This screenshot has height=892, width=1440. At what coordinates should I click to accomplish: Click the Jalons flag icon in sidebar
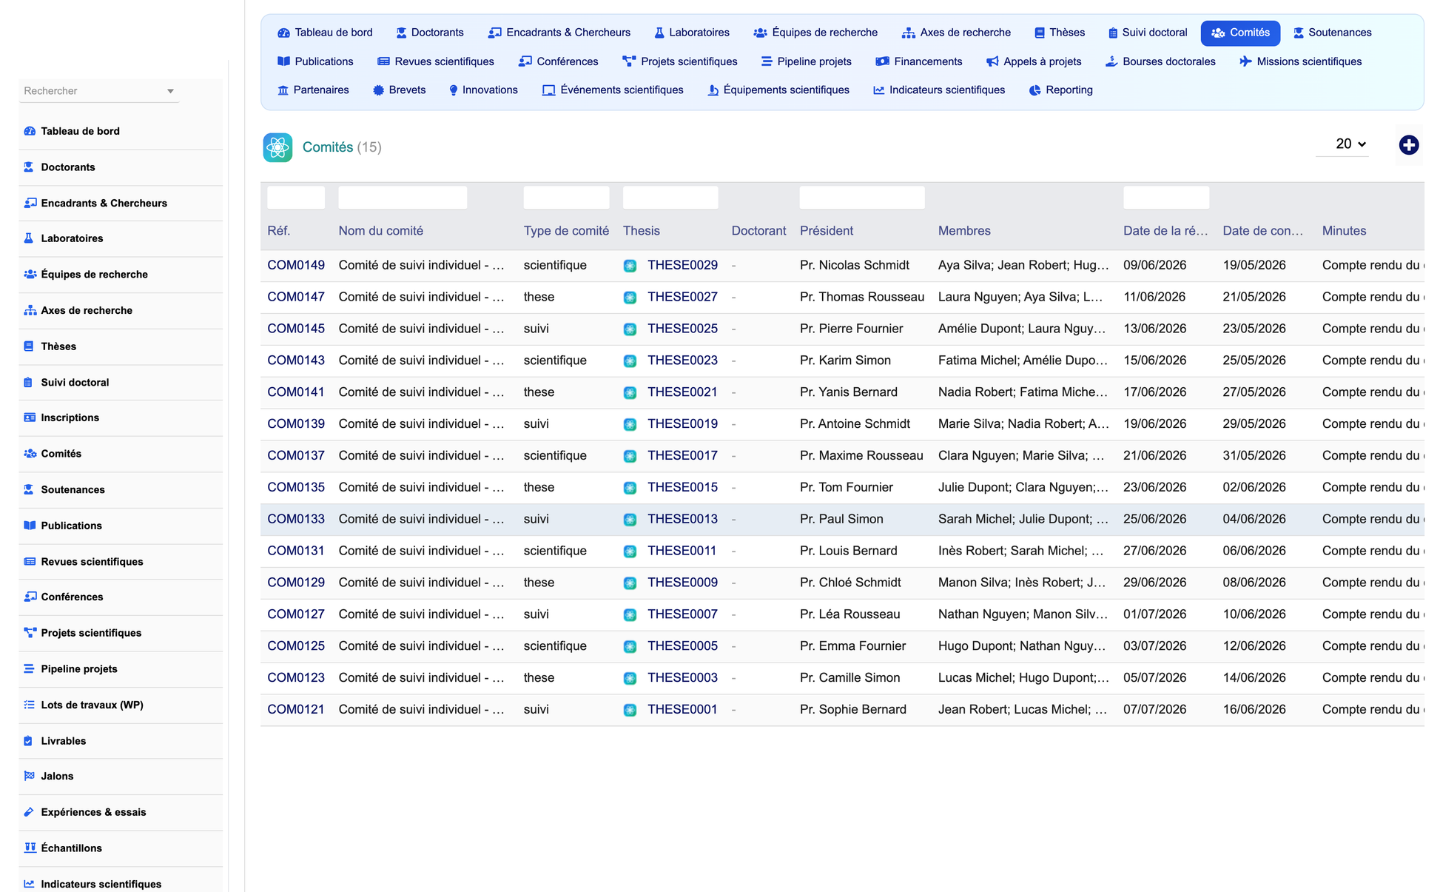(29, 777)
